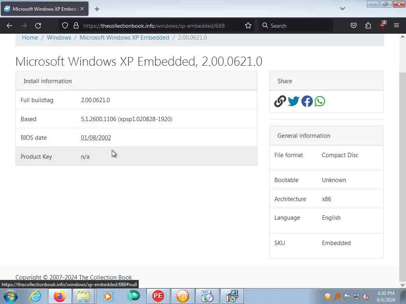The height and width of the screenshot is (304, 406).
Task: Click the Copyright footer text
Action: point(73,277)
